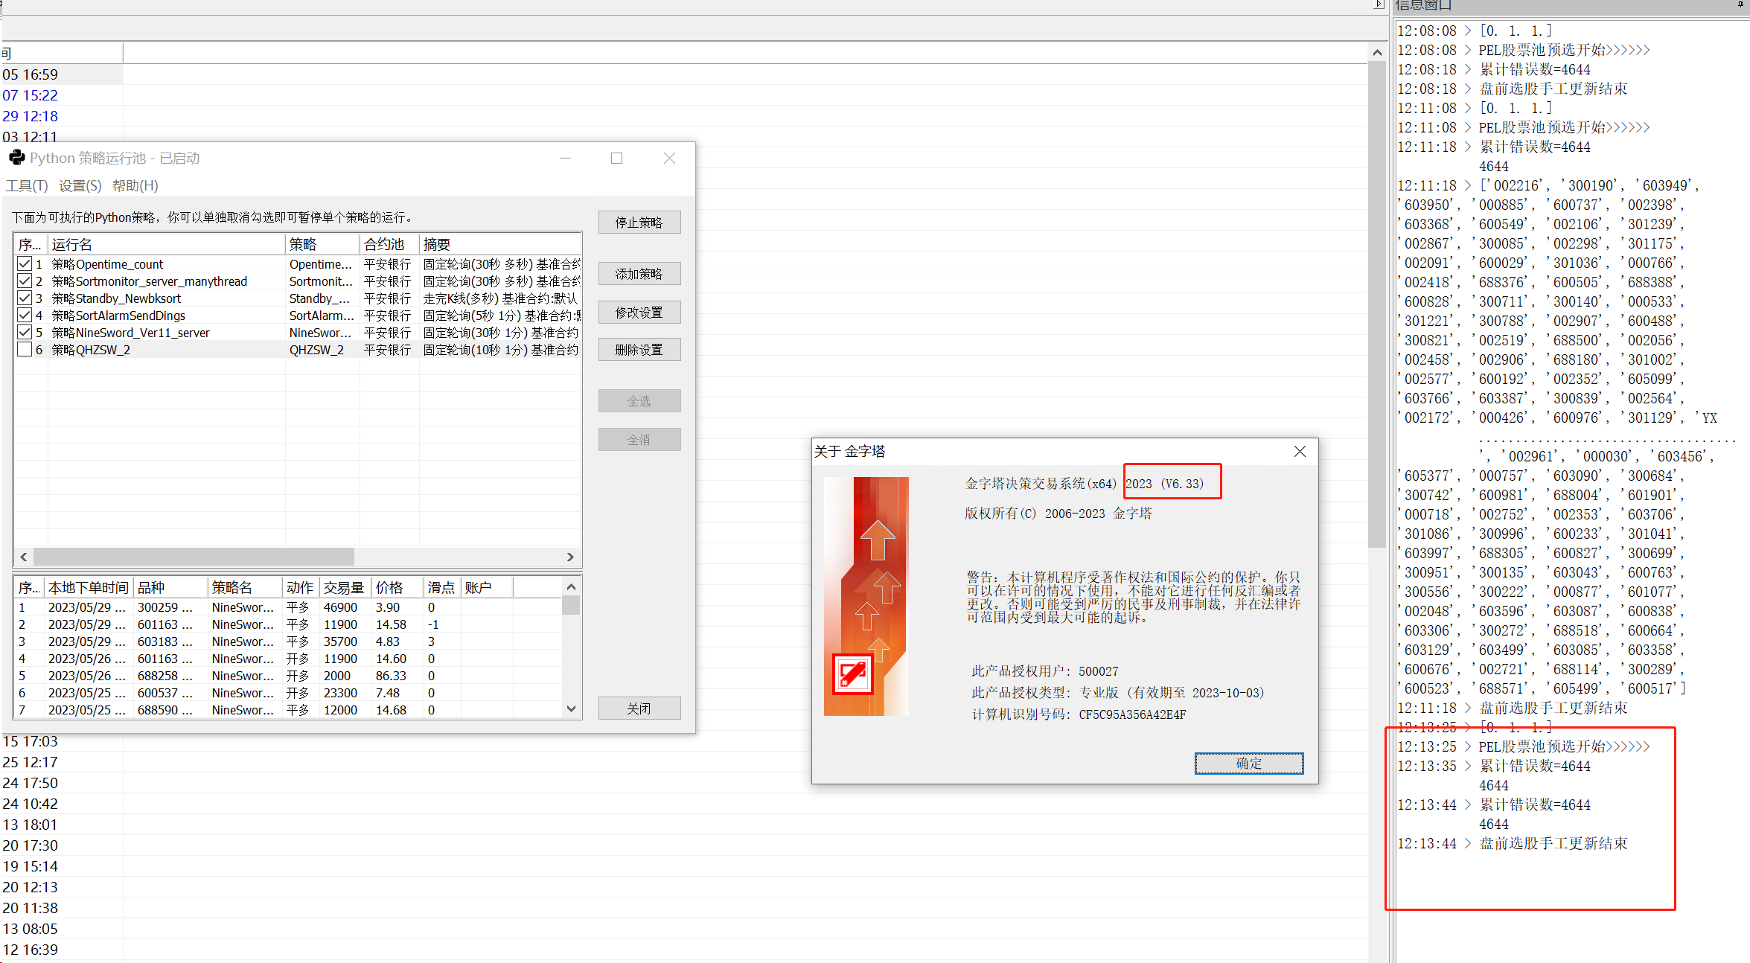Image resolution: width=1750 pixels, height=963 pixels.
Task: Uncheck strategy 5 NineSword_Ver11_server
Action: 25,333
